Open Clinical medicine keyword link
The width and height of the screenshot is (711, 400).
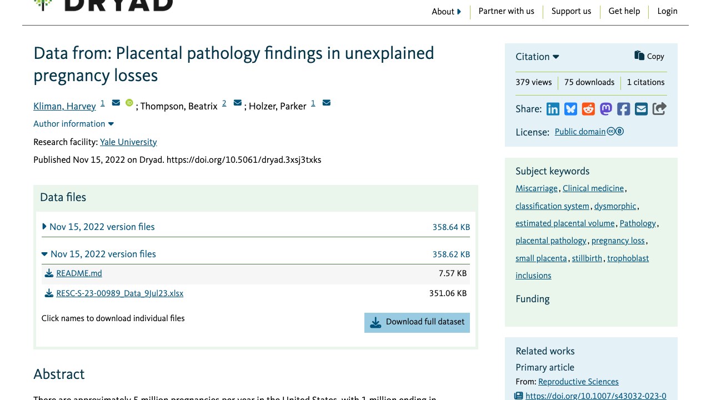click(x=593, y=188)
